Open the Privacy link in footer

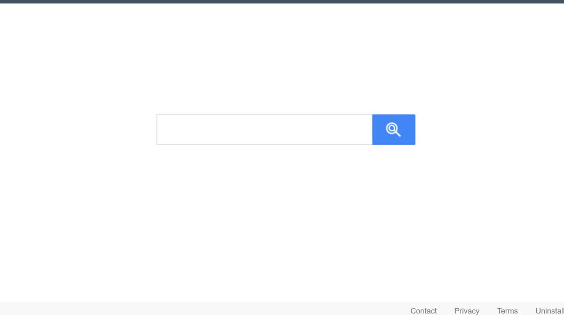coord(466,311)
